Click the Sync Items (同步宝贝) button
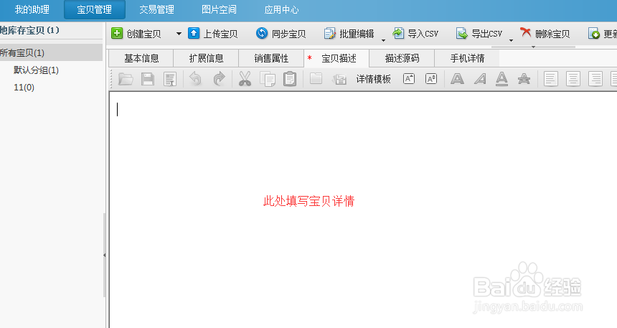Image resolution: width=617 pixels, height=328 pixels. tap(281, 34)
